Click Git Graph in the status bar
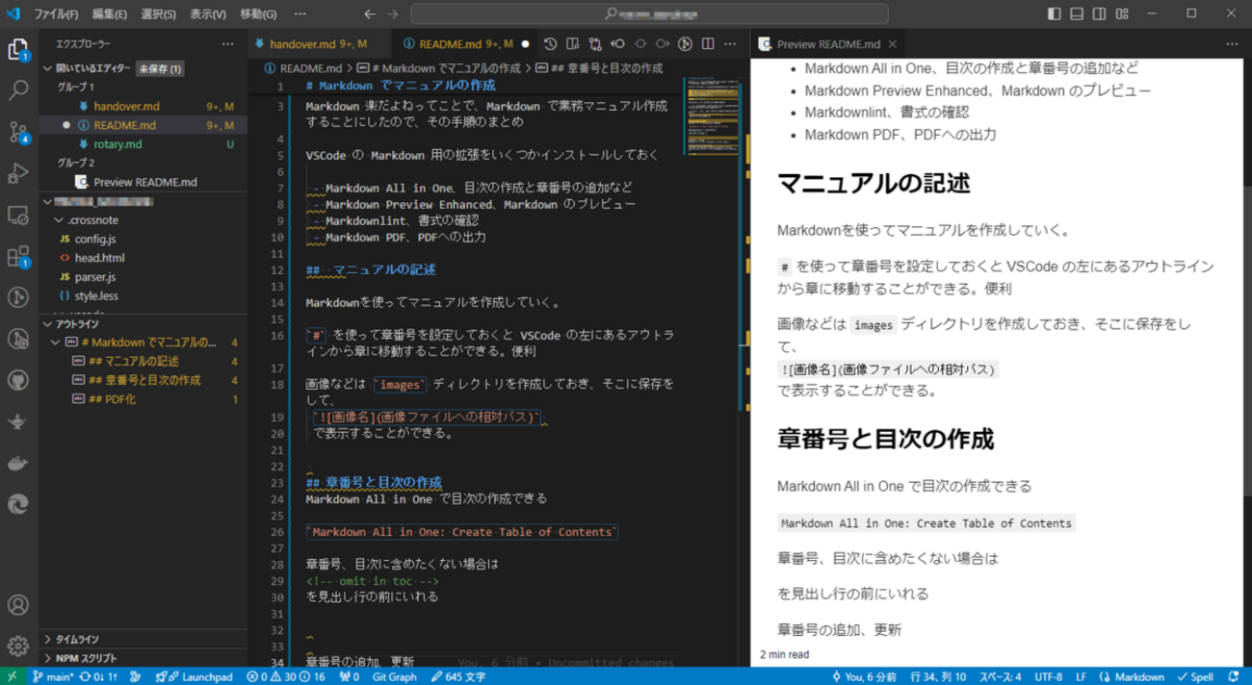Screen dimensions: 1252x685 [x=394, y=677]
